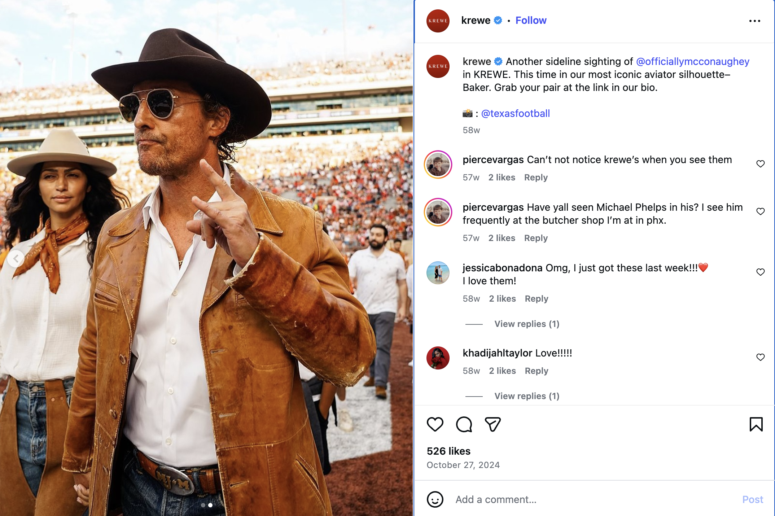Like piercevargas's comment about noticing krewe's
This screenshot has height=516, width=775.
tap(760, 164)
